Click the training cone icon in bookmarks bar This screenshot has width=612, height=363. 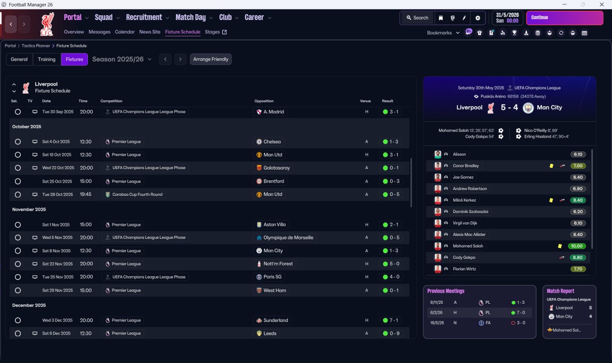pyautogui.click(x=526, y=33)
